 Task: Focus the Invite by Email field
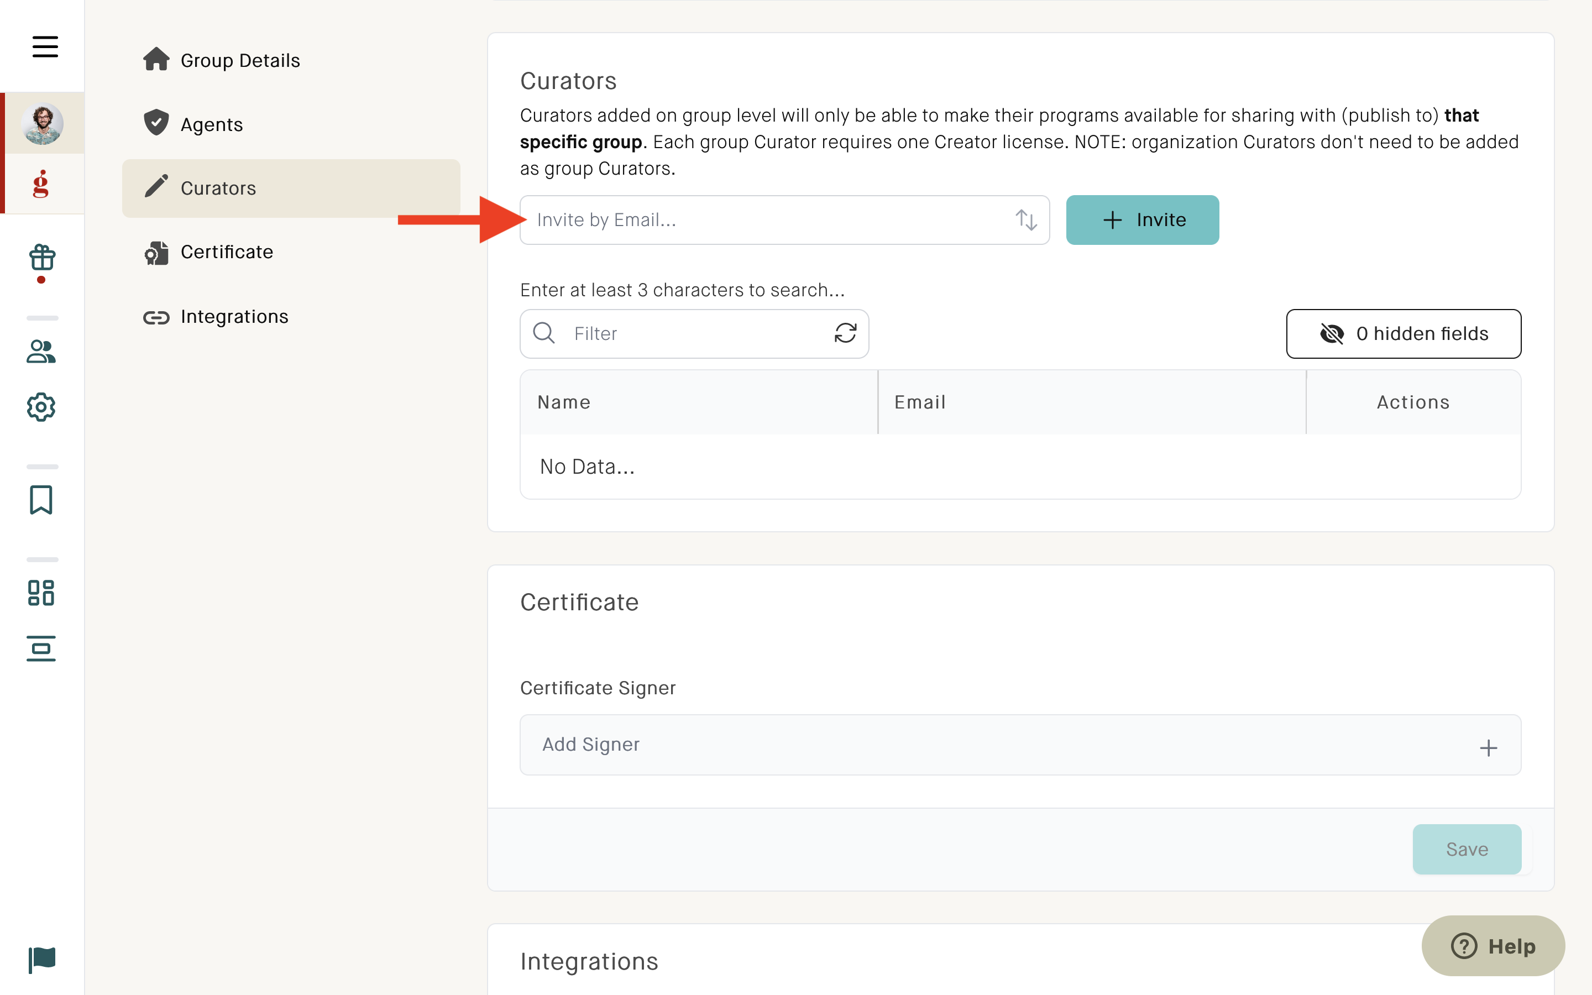click(785, 220)
